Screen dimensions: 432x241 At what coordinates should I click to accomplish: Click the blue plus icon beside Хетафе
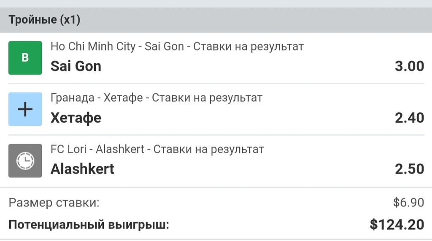point(25,109)
